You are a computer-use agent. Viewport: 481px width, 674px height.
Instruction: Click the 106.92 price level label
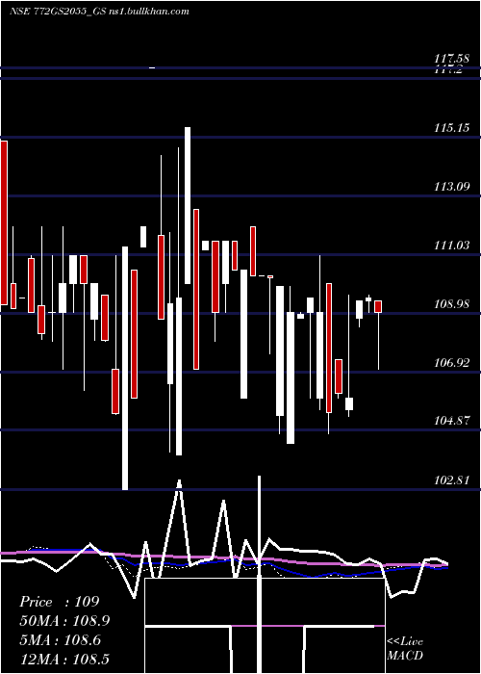point(451,363)
